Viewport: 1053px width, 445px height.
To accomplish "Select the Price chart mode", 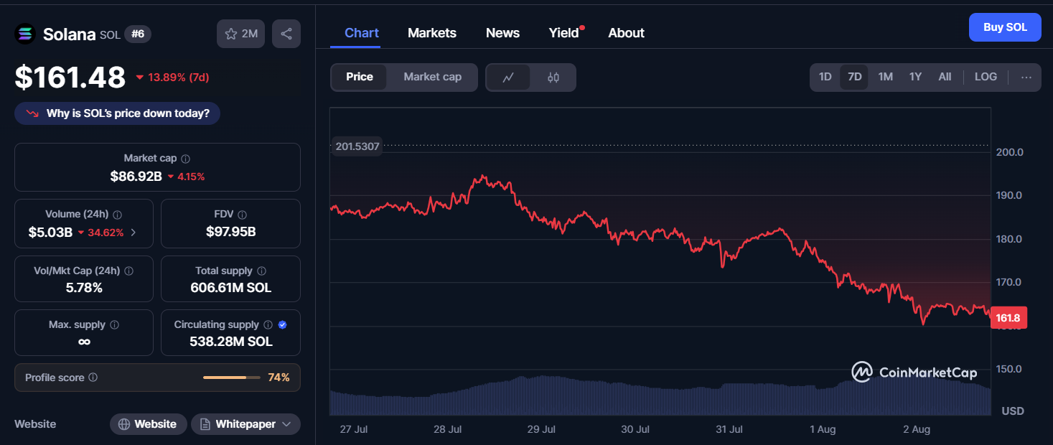I will [360, 77].
